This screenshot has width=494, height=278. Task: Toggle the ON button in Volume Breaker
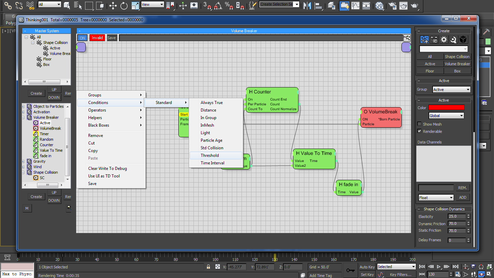coord(82,38)
